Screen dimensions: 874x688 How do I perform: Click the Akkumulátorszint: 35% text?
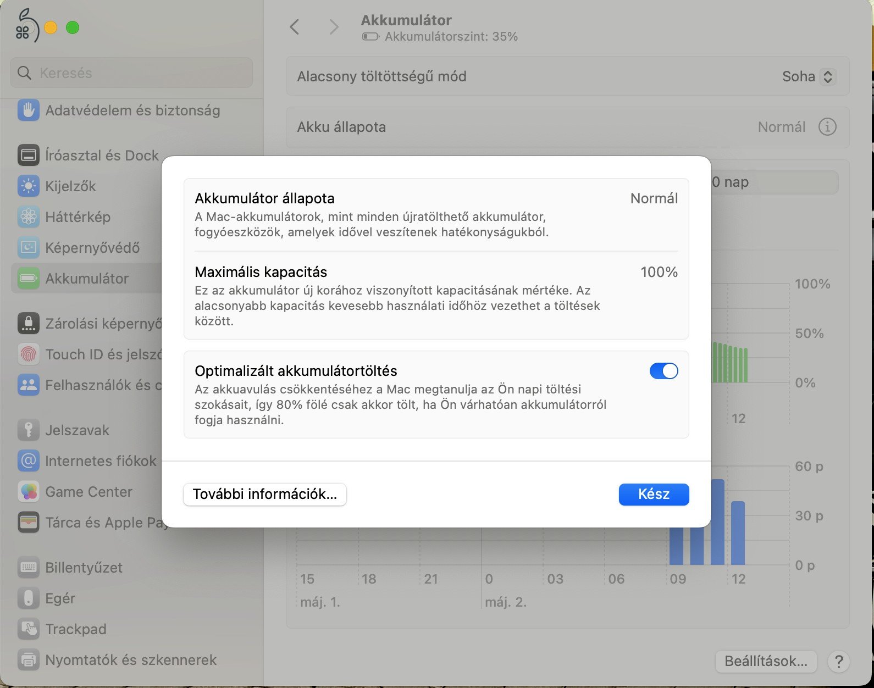click(x=451, y=37)
